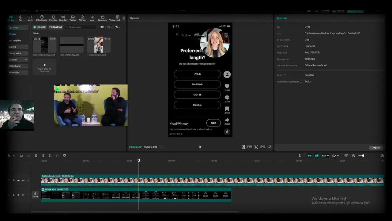
Task: Select the Screen_Re...63802.mp4 thumbnail
Action: click(44, 45)
